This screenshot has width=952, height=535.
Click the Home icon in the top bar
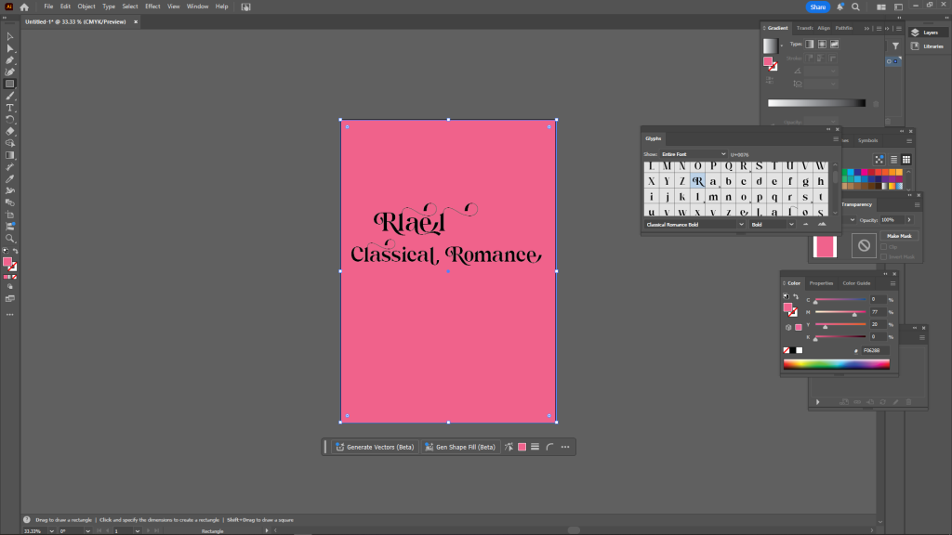(x=25, y=7)
